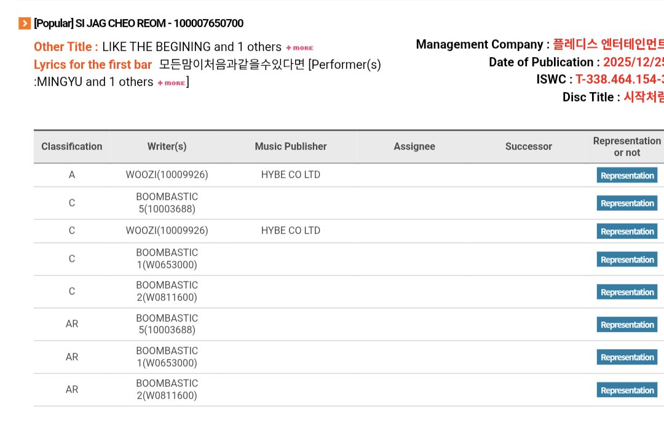Click the Successor column header
Screen dimensions: 664x421
click(x=529, y=147)
